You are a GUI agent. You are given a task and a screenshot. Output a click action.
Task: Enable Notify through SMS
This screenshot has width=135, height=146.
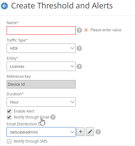coord(9,141)
